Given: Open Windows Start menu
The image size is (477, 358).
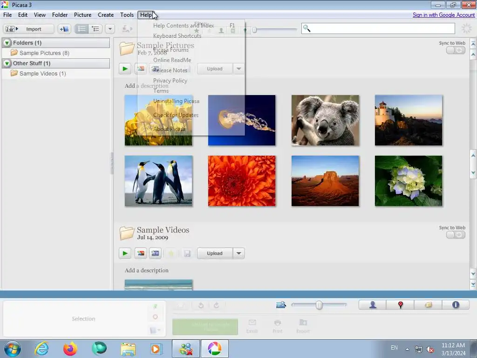Looking at the screenshot, I should pos(13,349).
